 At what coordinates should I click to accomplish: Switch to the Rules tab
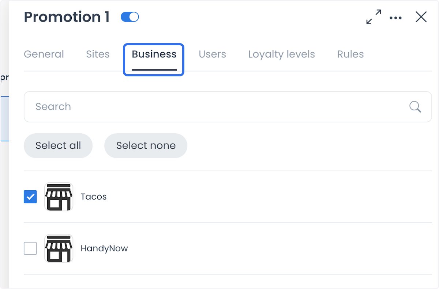[x=350, y=54]
